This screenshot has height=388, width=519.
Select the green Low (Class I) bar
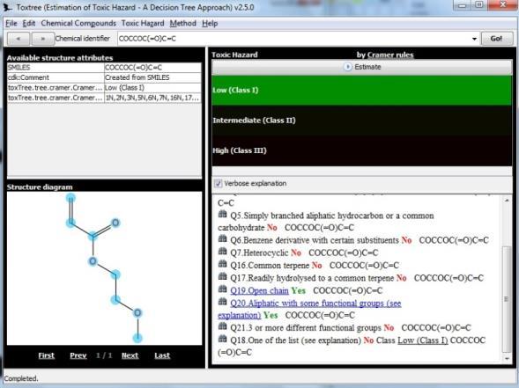pos(362,91)
